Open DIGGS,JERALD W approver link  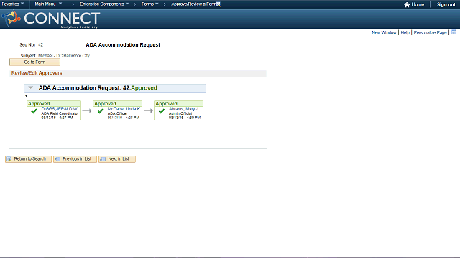59,109
